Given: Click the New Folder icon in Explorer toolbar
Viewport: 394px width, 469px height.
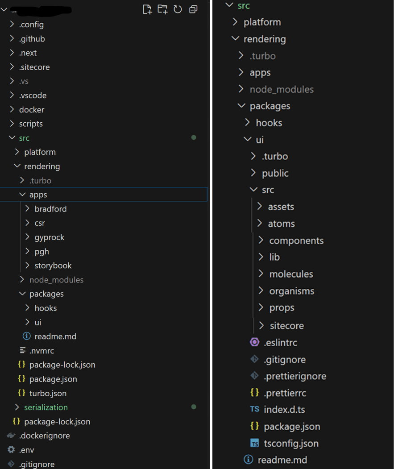Looking at the screenshot, I should click(x=162, y=9).
